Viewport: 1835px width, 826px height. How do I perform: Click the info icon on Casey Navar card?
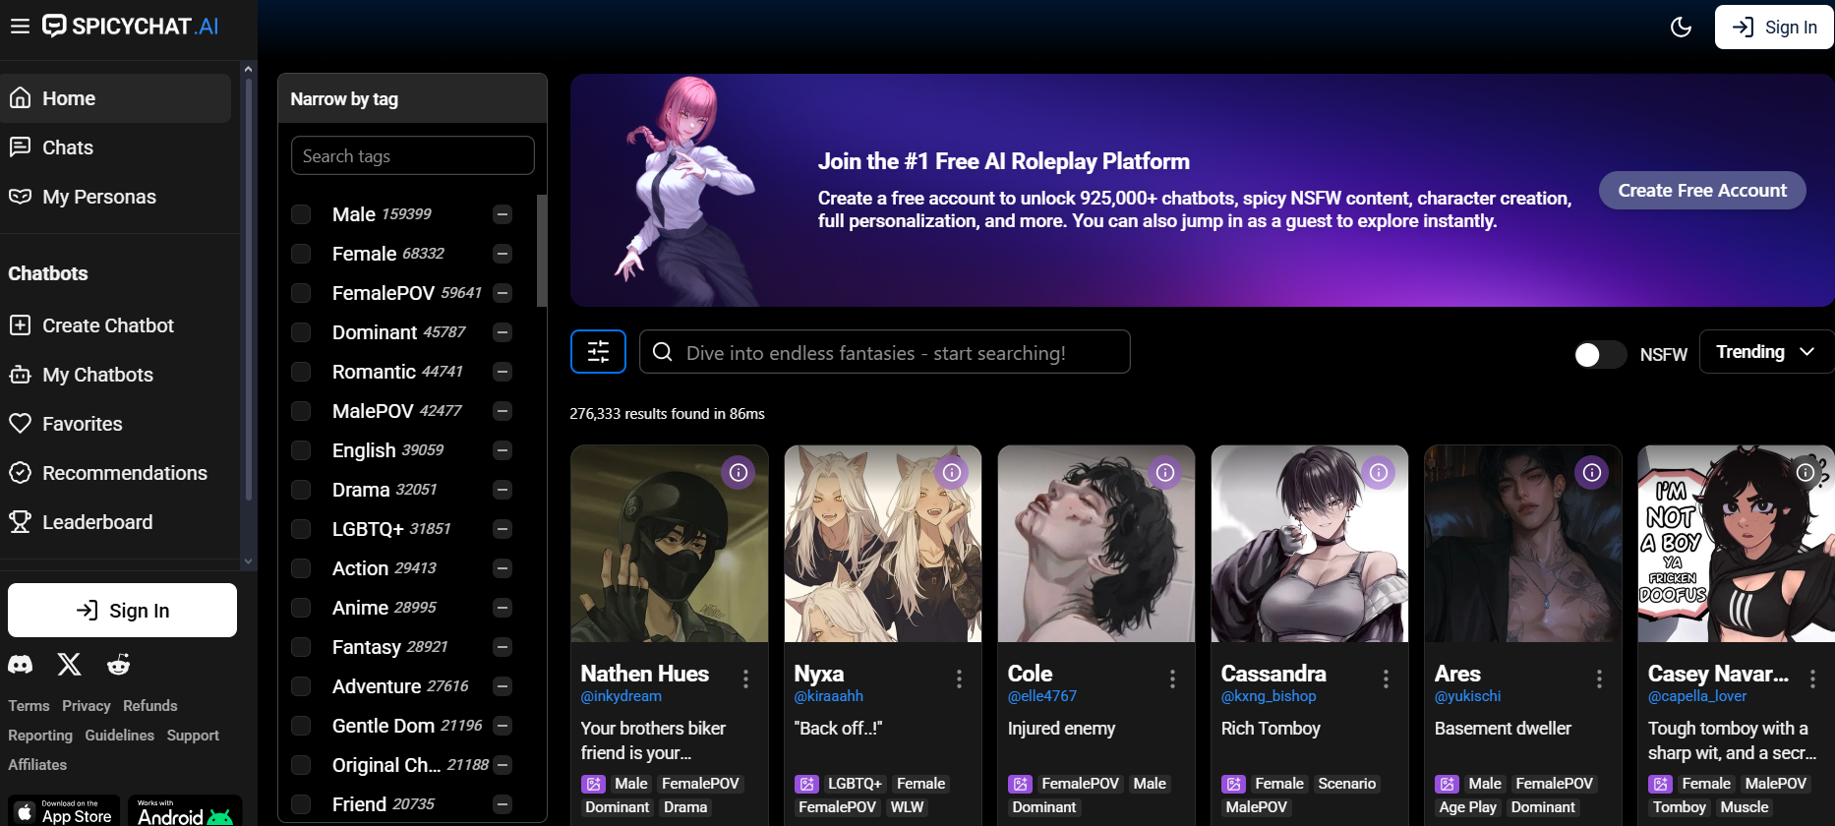click(x=1805, y=473)
